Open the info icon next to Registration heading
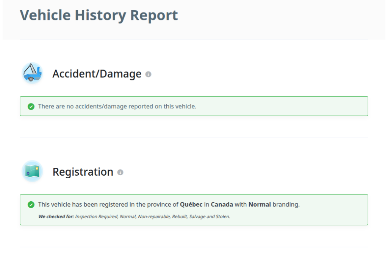 [x=120, y=172]
